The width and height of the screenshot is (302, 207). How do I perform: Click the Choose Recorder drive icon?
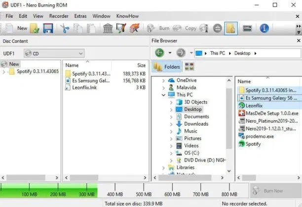247,29
